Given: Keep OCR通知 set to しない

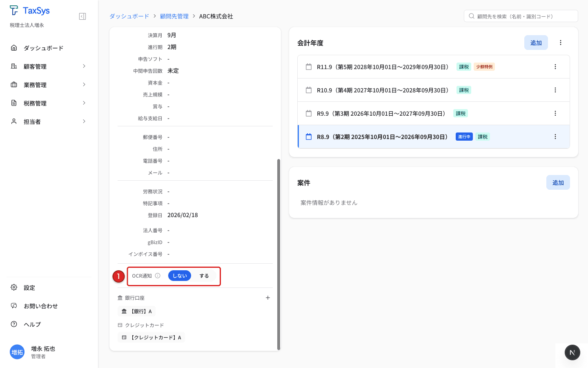Looking at the screenshot, I should (180, 276).
